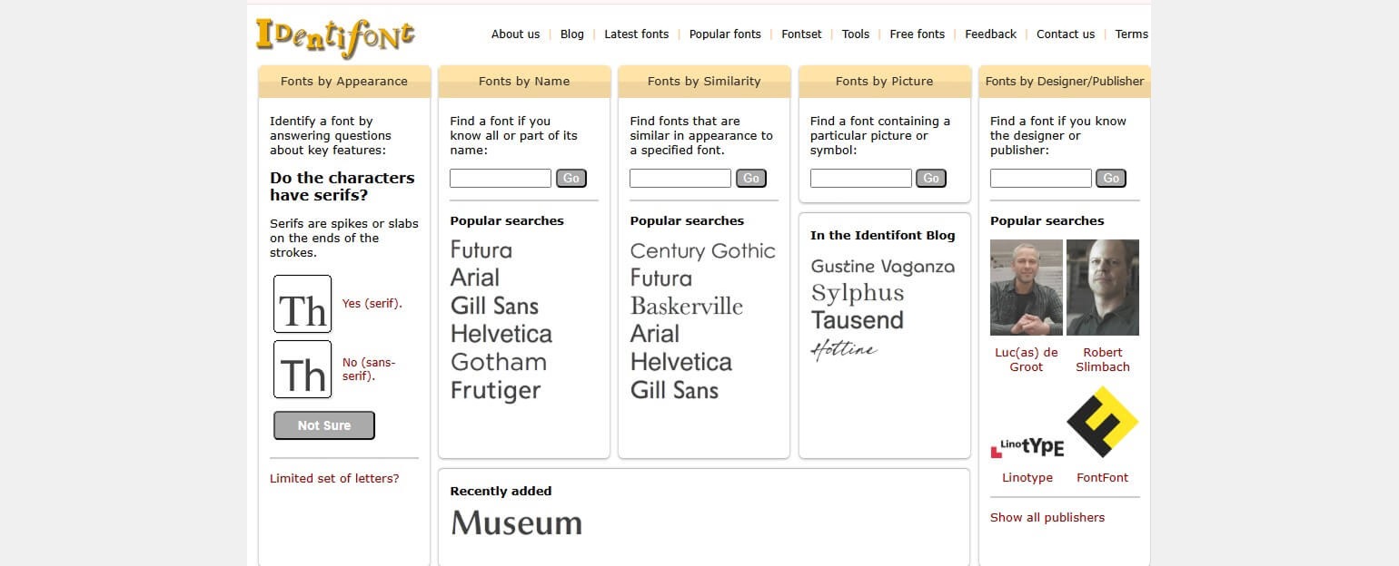Choose the sans-serif Th sample image
The width and height of the screenshot is (1399, 566).
303,369
